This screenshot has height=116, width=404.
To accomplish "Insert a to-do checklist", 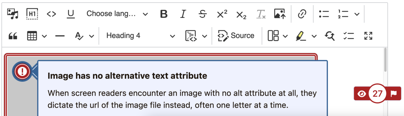I will click(x=349, y=36).
